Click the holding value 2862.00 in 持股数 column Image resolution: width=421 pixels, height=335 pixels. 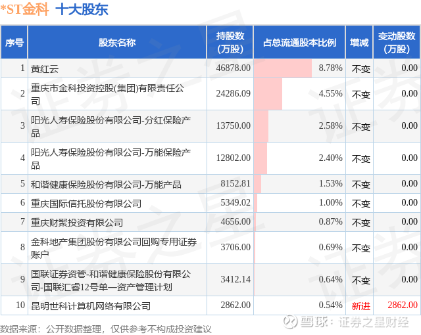235,305
